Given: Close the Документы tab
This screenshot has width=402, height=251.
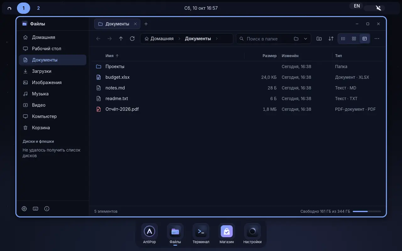Looking at the screenshot, I should point(135,24).
